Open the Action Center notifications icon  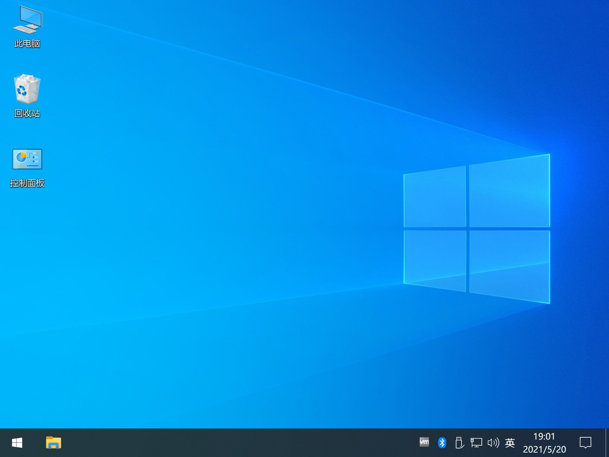tap(586, 443)
